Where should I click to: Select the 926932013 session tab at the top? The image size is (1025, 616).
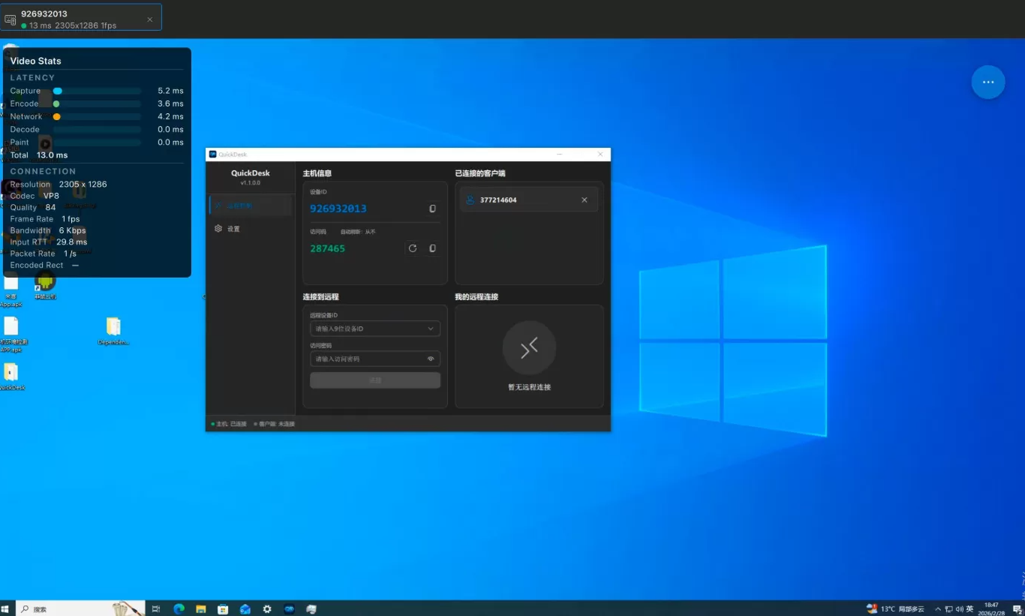point(81,19)
